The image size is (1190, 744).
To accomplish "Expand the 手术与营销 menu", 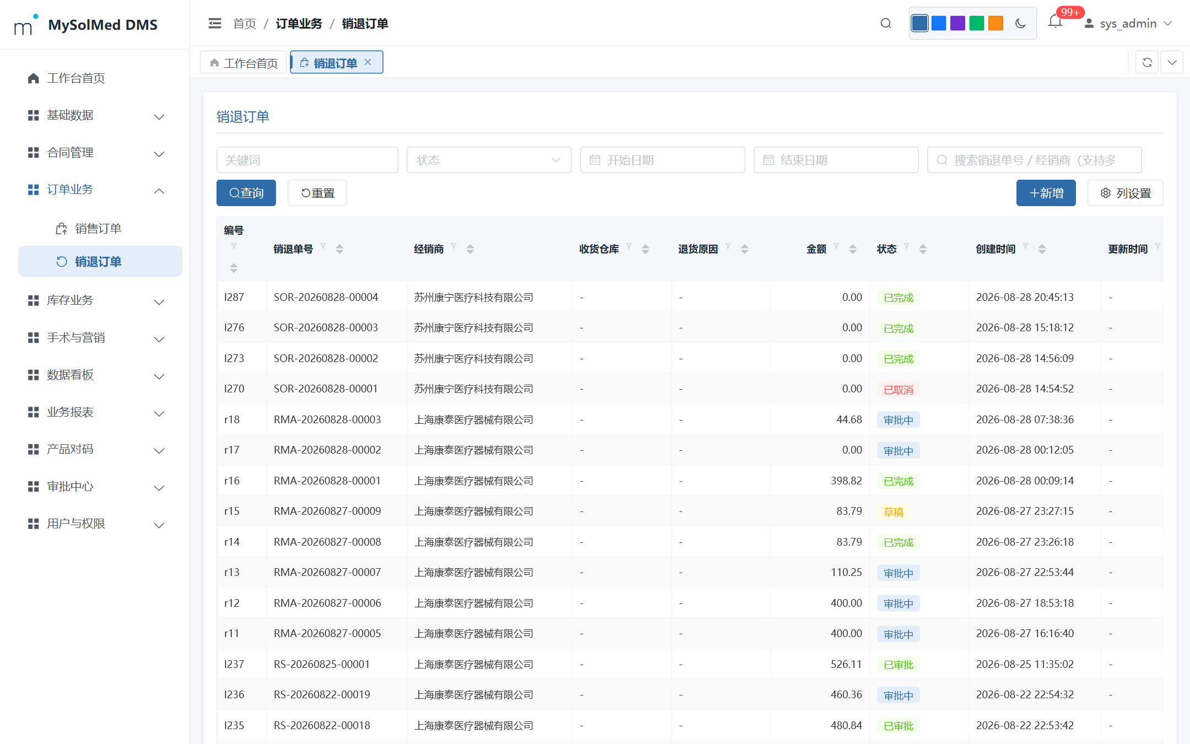I will (100, 338).
